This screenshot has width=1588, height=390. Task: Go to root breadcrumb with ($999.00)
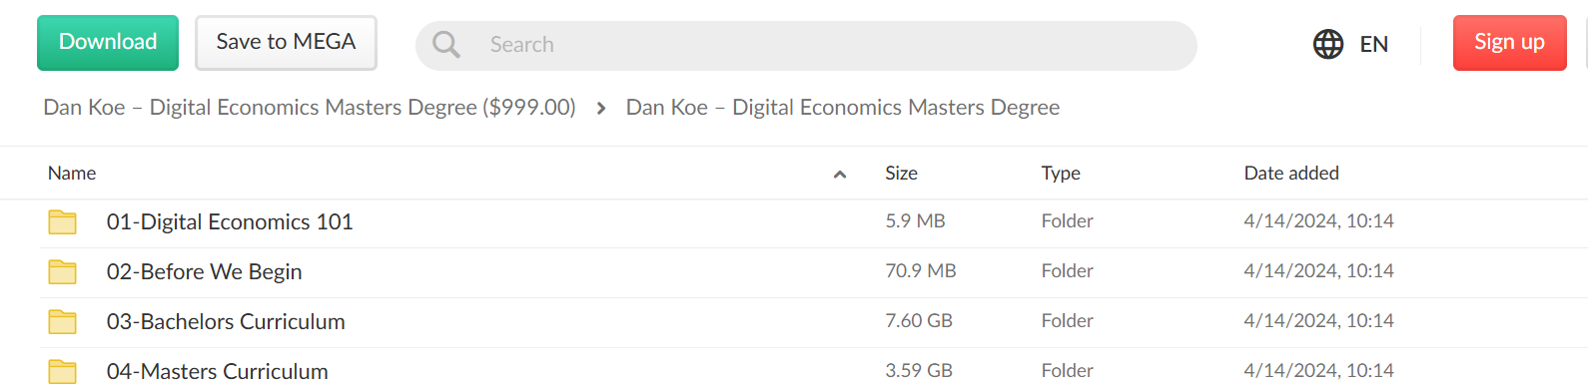point(310,107)
